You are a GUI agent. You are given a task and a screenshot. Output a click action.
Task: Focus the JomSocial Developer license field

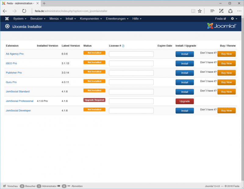pyautogui.click(x=131, y=110)
